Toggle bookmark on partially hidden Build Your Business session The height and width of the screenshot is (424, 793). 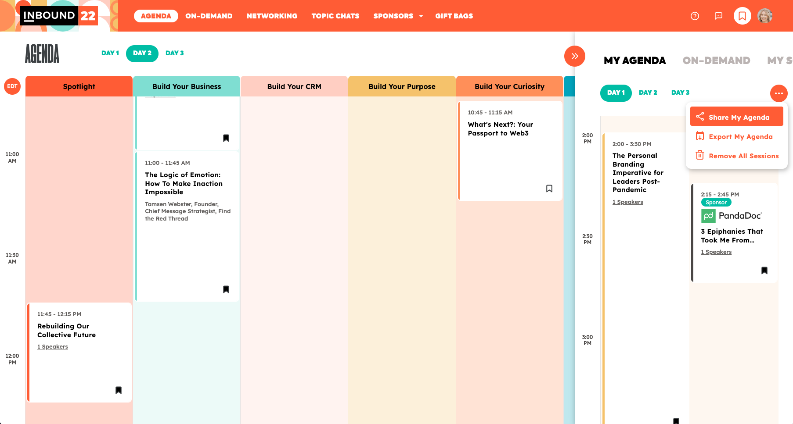tap(226, 138)
